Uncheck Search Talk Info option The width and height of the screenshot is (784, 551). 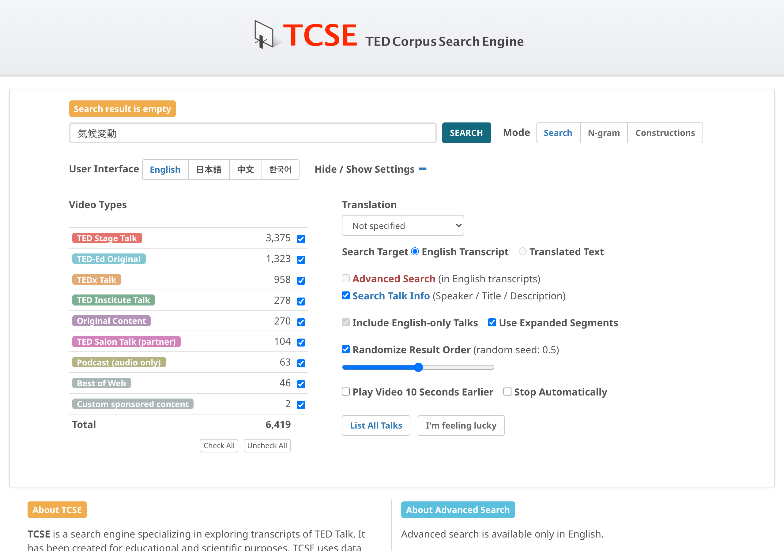[345, 296]
